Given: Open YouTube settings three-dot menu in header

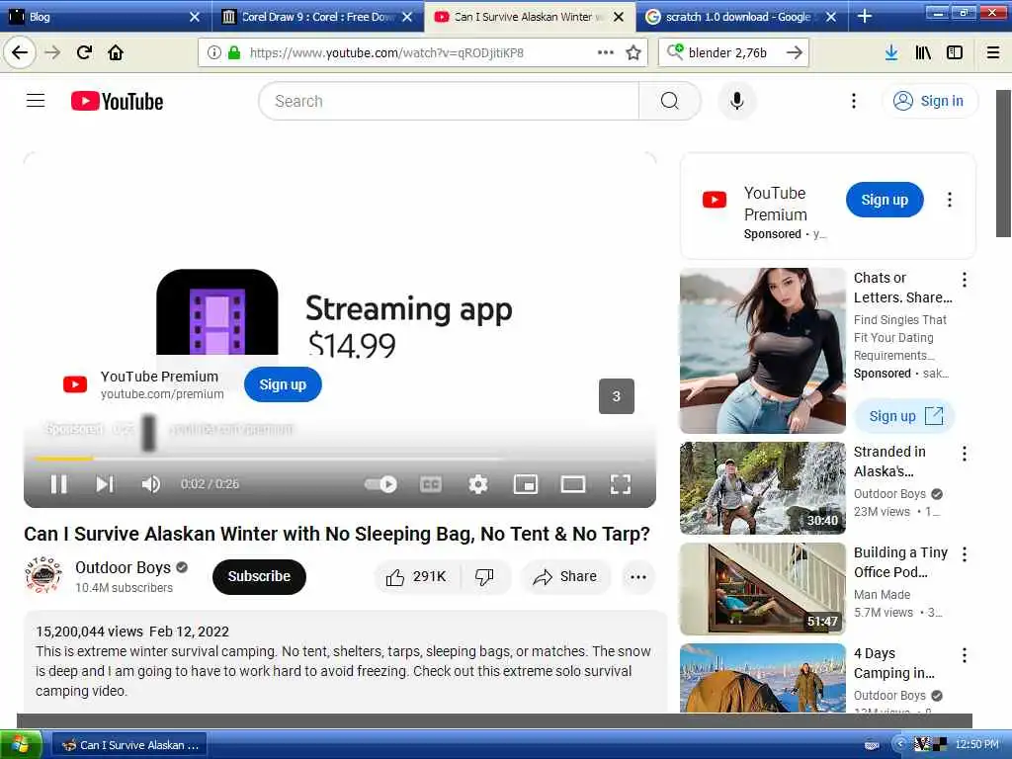Looking at the screenshot, I should pos(853,101).
